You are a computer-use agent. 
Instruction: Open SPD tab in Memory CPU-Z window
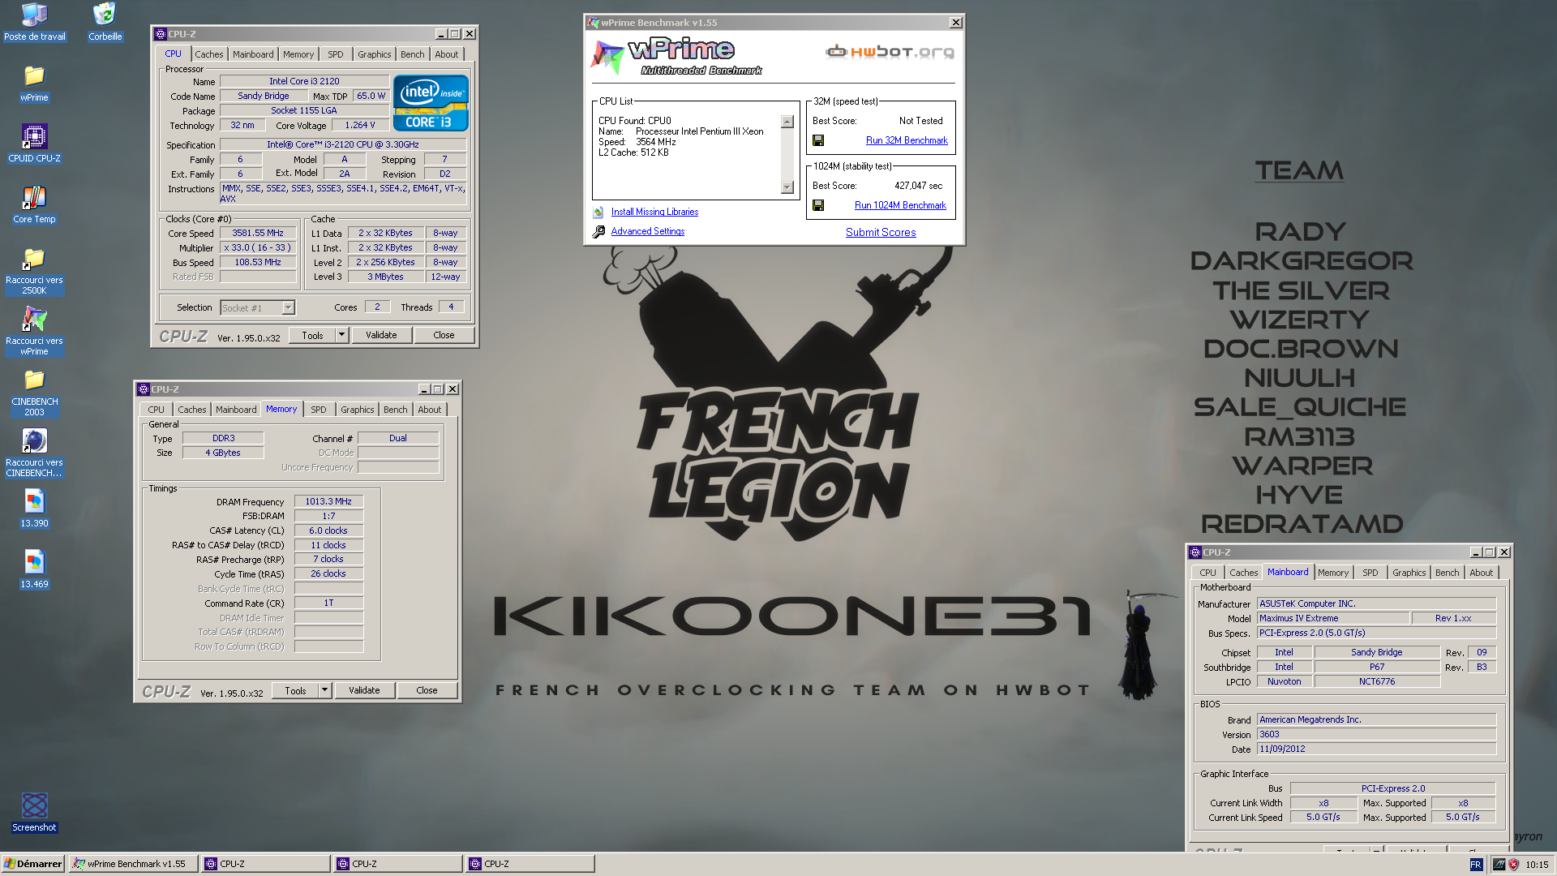point(319,410)
